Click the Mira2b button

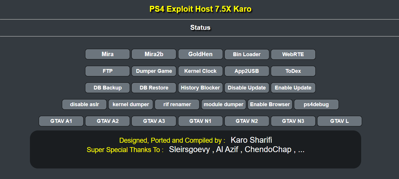154,54
